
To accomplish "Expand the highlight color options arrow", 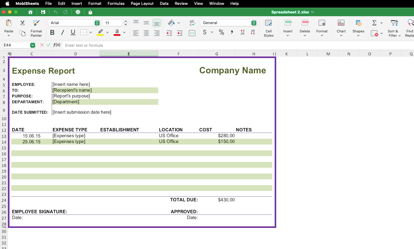I will 107,32.
